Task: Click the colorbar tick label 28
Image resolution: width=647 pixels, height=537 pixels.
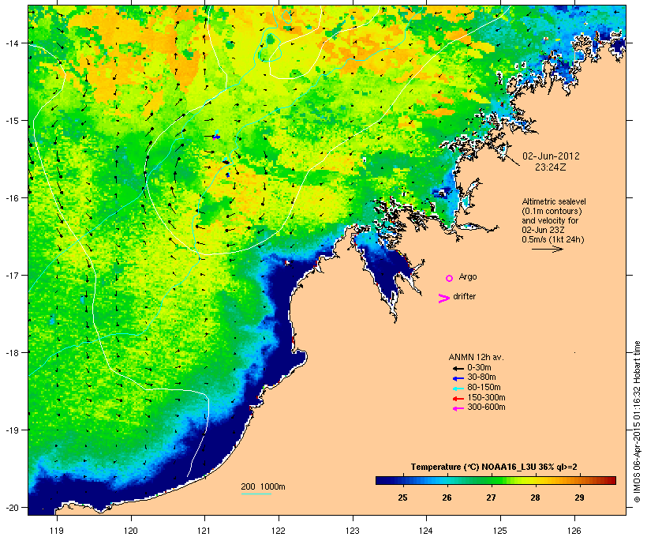Action: 535,498
